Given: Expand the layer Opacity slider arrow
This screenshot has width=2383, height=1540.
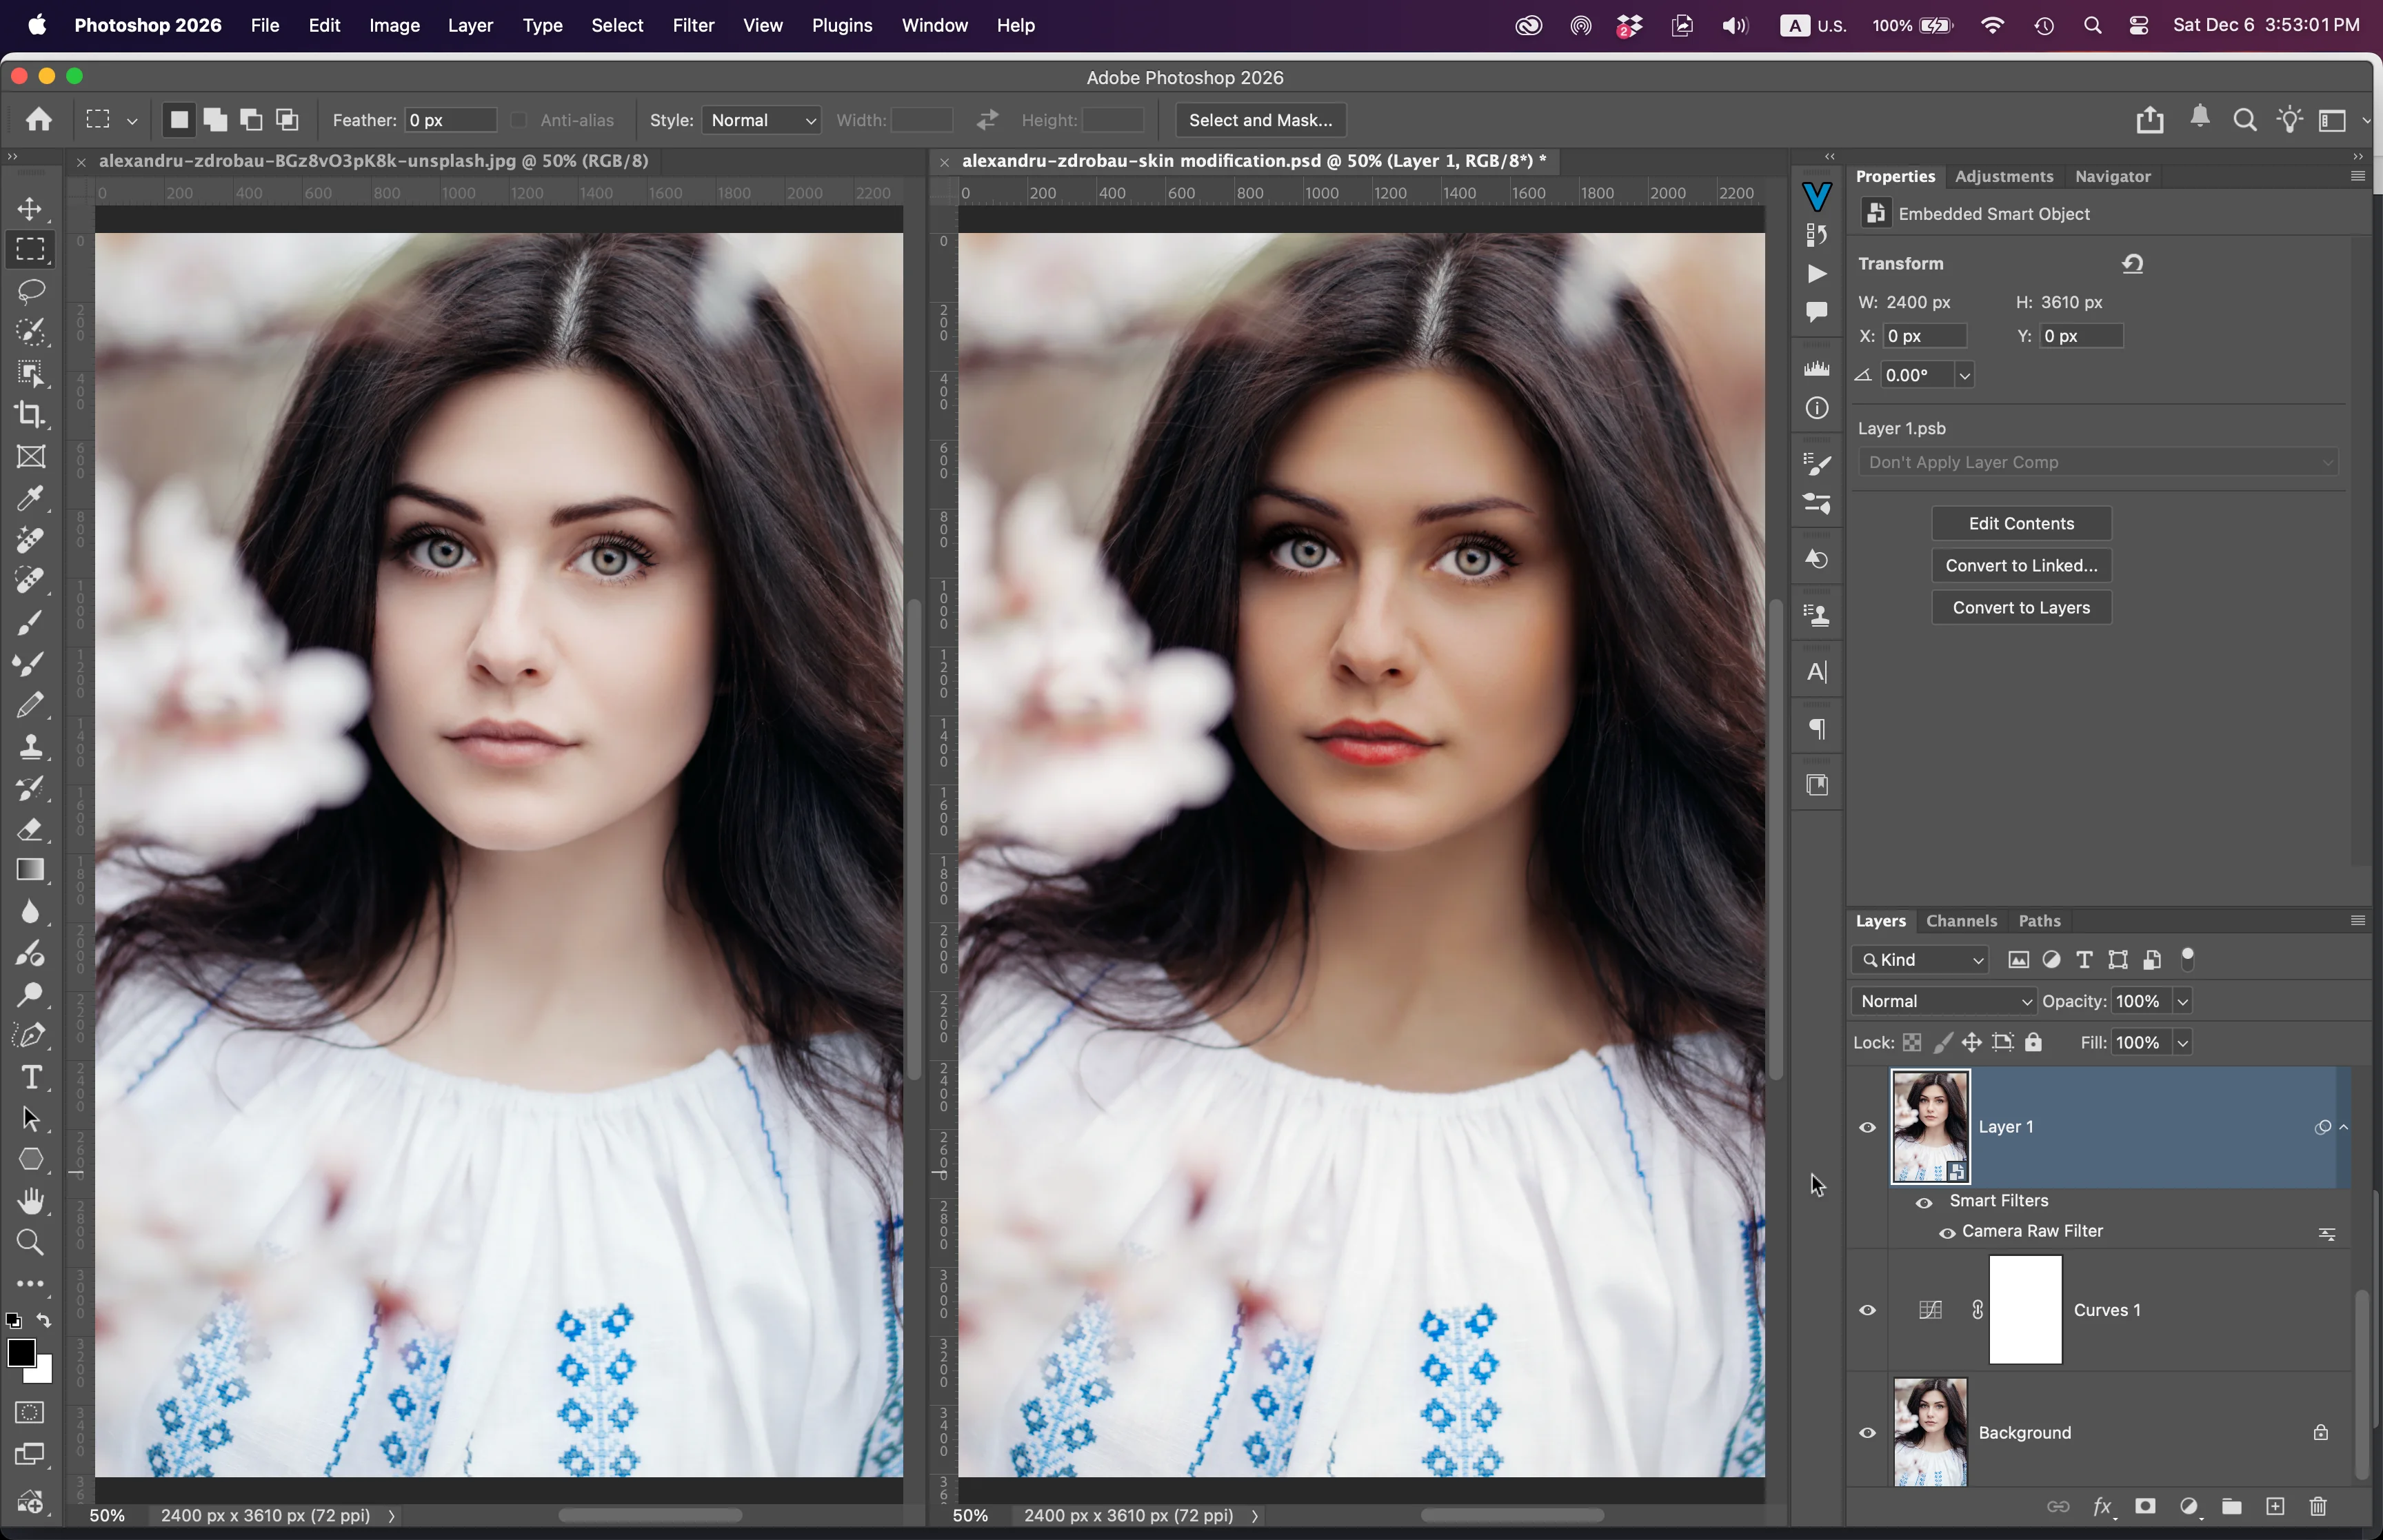Looking at the screenshot, I should pyautogui.click(x=2183, y=1001).
